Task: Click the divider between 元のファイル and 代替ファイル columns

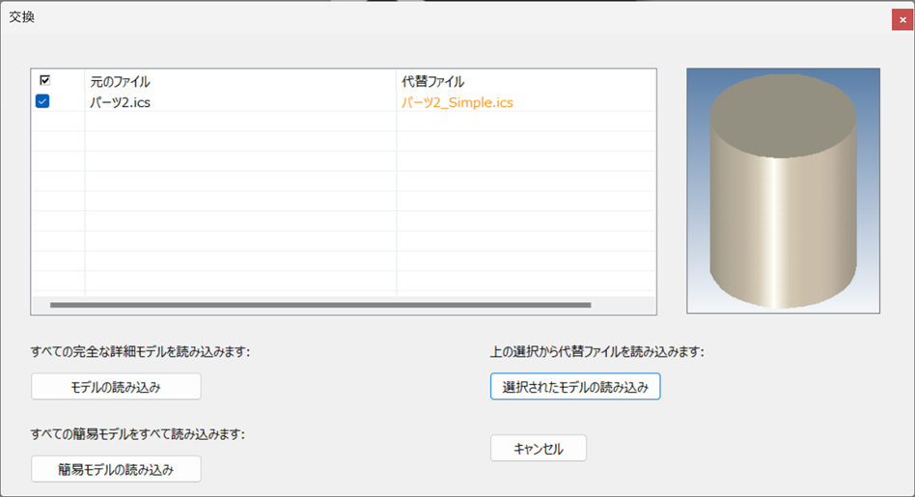Action: [397, 82]
